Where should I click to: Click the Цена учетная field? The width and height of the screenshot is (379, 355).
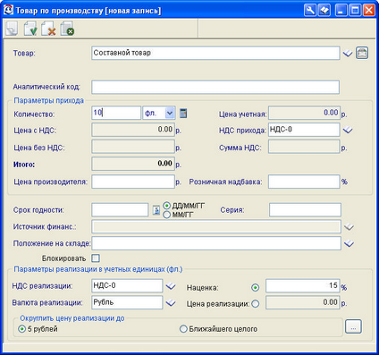click(304, 114)
